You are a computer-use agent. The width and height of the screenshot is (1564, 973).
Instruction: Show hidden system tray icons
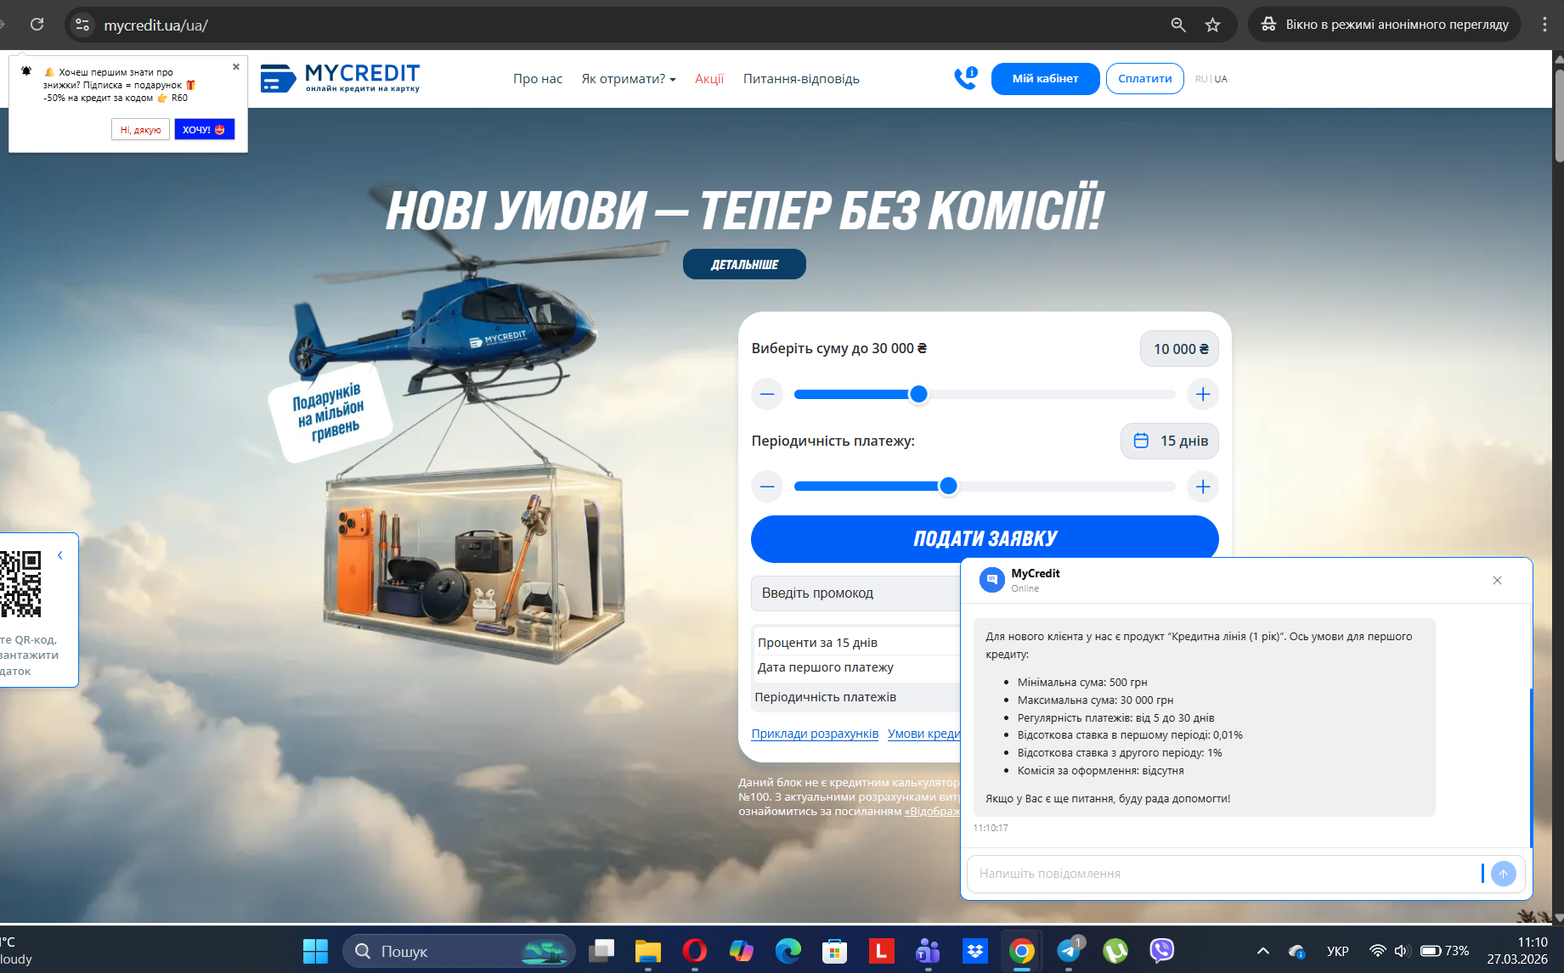tap(1263, 951)
